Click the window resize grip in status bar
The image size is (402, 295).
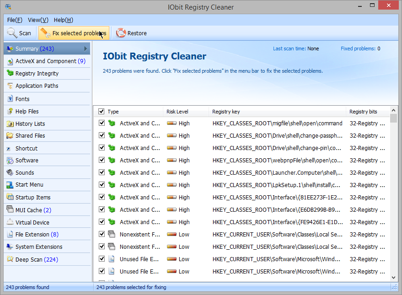(395, 287)
